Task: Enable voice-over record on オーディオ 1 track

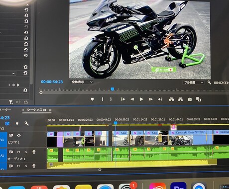Action: 34,152
